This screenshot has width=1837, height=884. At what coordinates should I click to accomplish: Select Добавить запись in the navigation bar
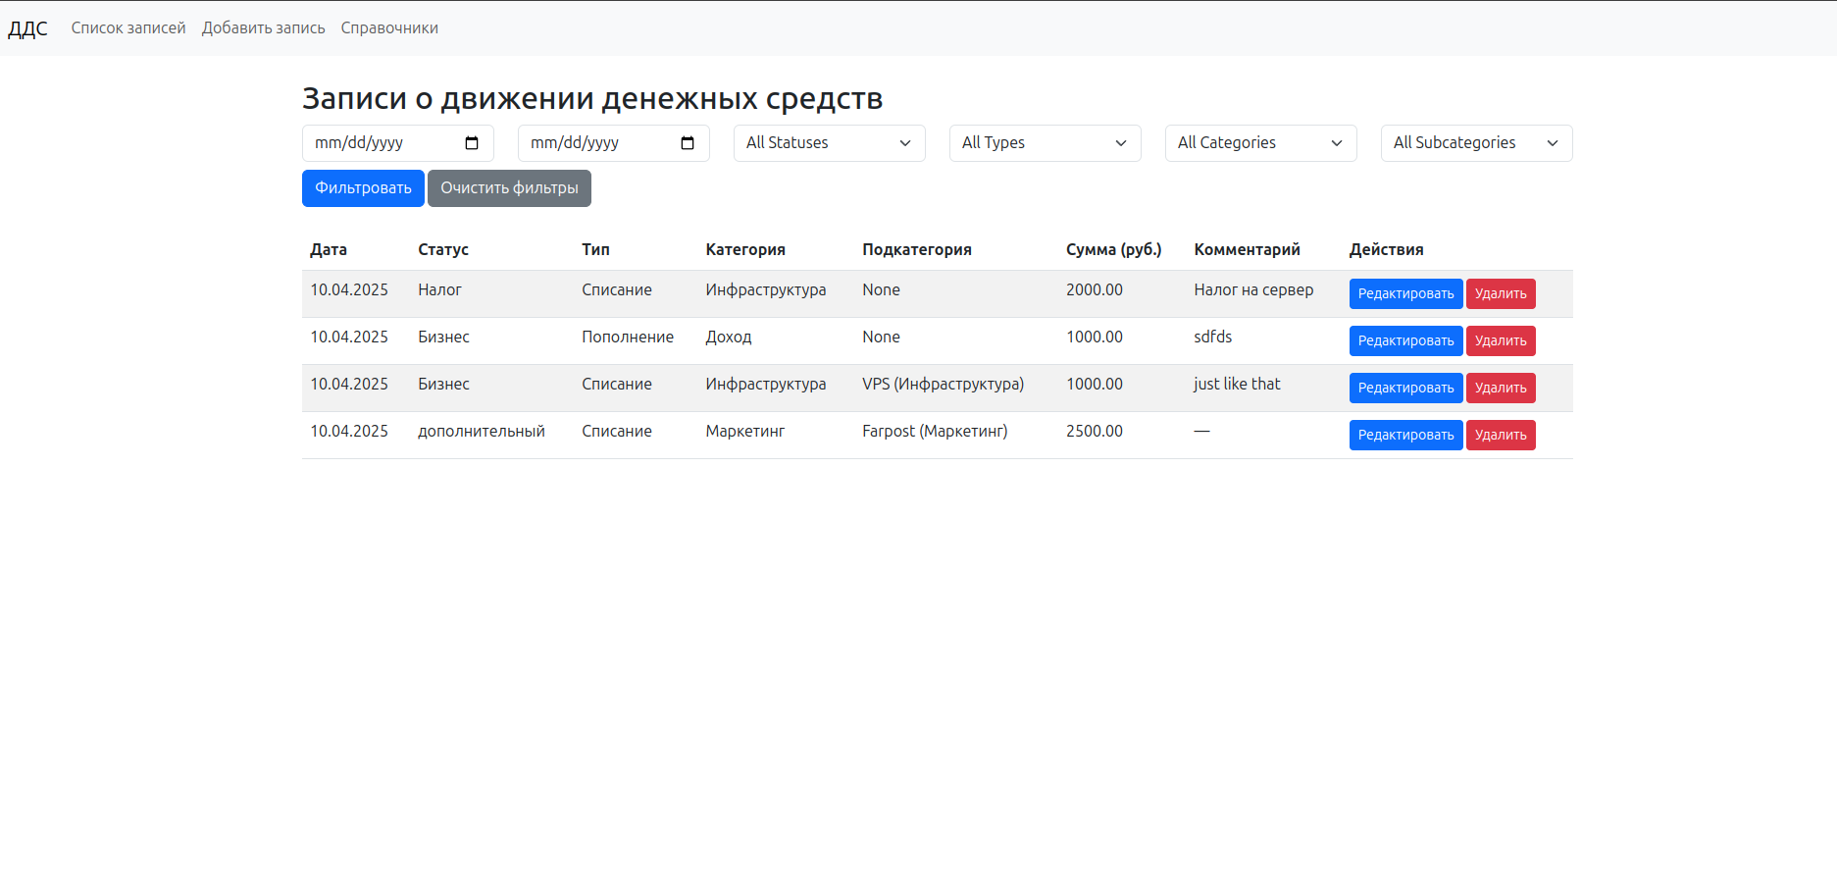(x=262, y=27)
